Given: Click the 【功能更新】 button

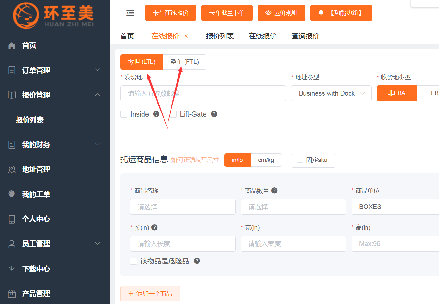Looking at the screenshot, I should (341, 13).
